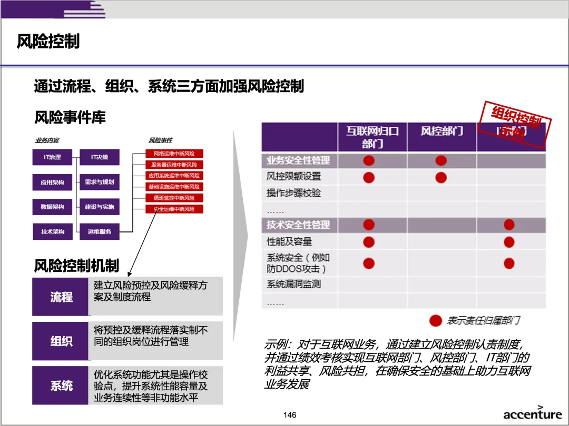The height and width of the screenshot is (426, 569).
Task: Click the 风险控制机制 heading
Action: 76,266
